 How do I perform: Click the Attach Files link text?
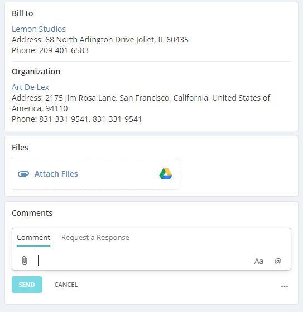tap(56, 174)
